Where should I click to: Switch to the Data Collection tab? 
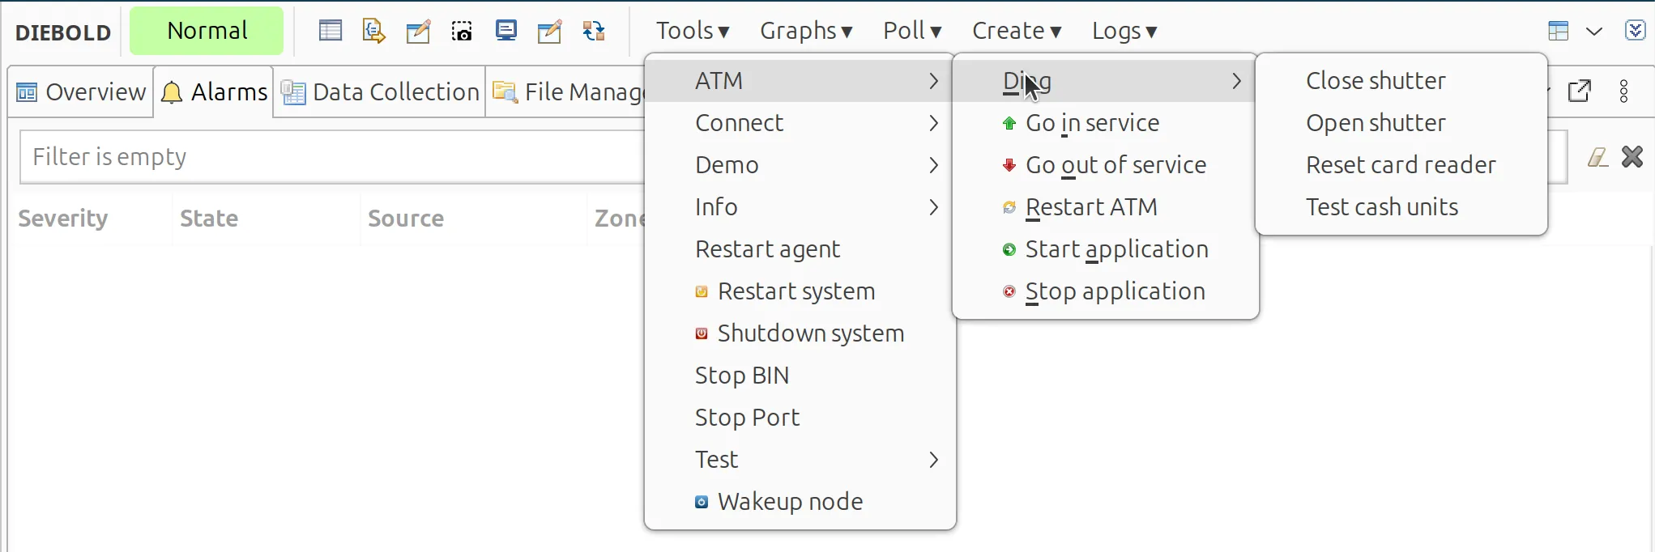click(x=380, y=92)
